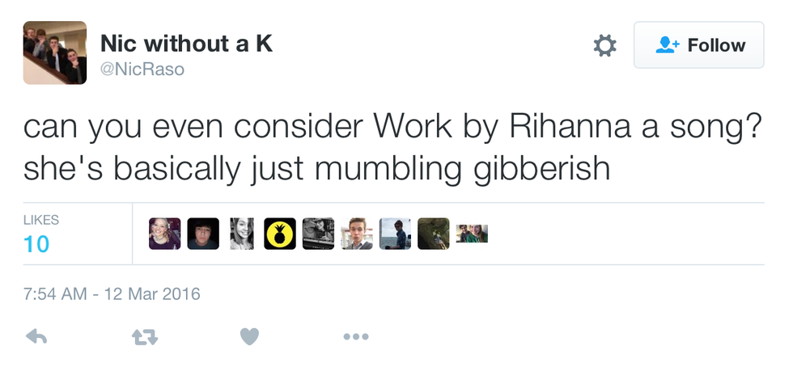Open the sixth liker's selfie avatar
This screenshot has width=793, height=371.
tap(357, 234)
